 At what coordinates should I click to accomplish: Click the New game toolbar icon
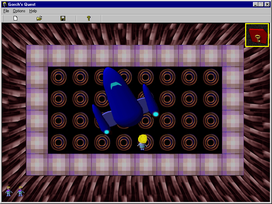15,18
